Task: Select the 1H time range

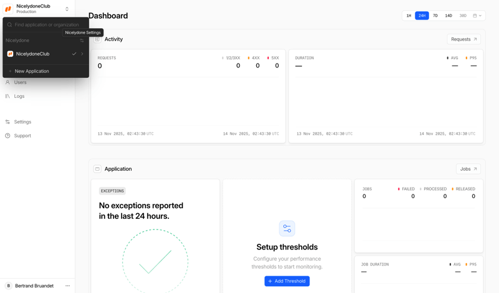Action: tap(409, 16)
